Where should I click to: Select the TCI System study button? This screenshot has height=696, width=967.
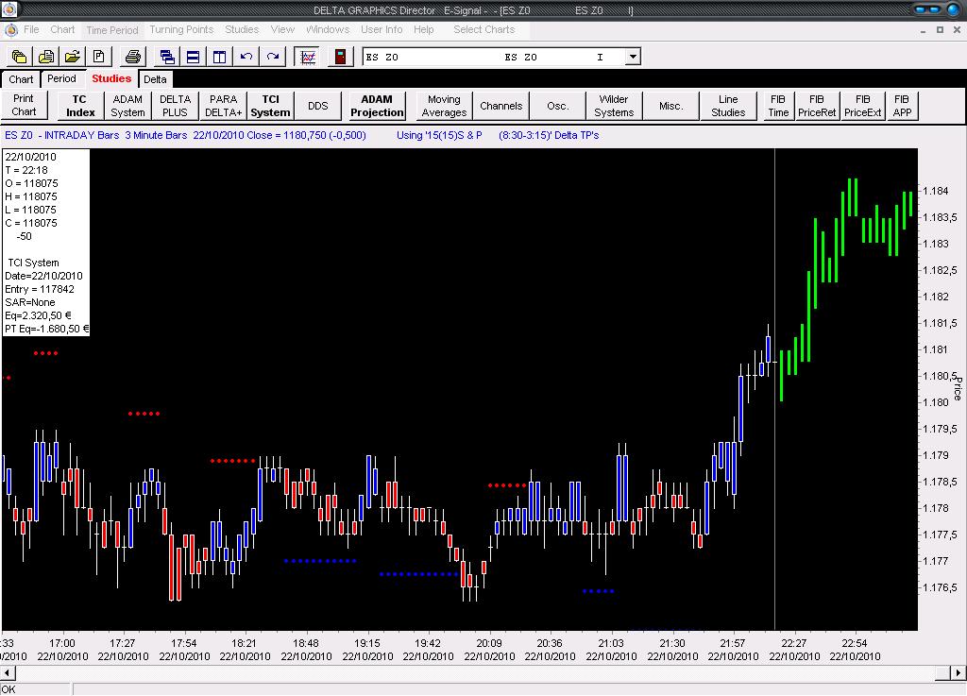[x=270, y=106]
